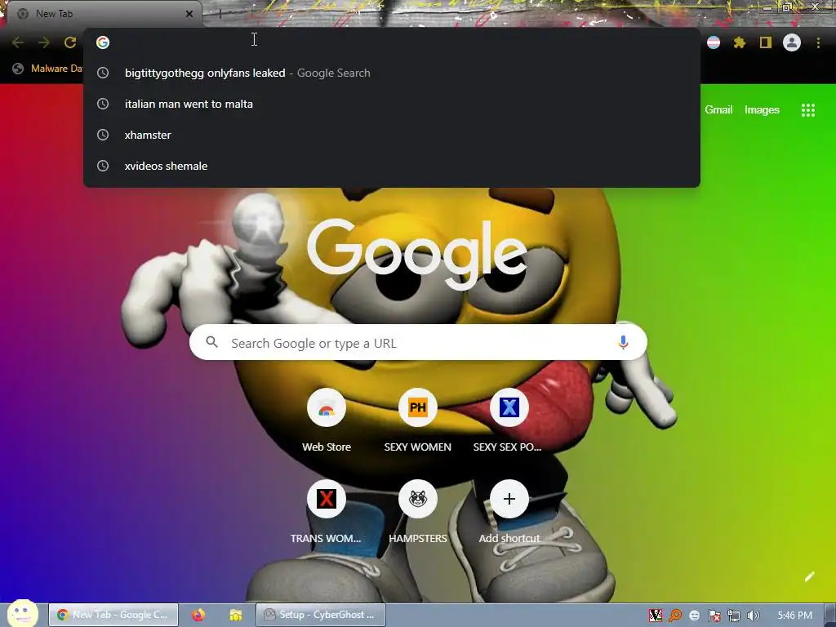Screen dimensions: 836x627
Task: Click the red V tray icon
Action: 656,616
